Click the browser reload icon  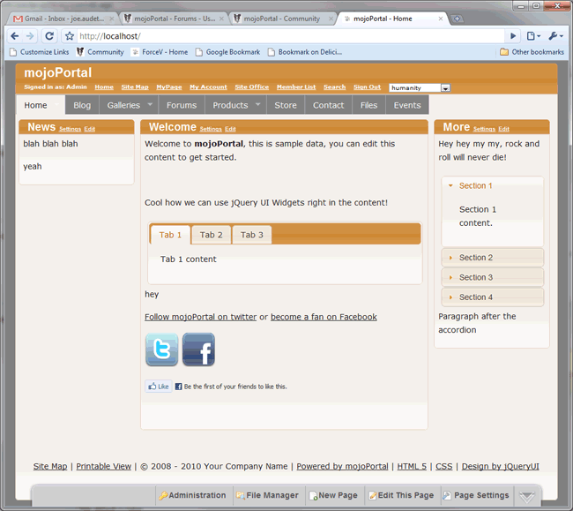click(49, 36)
